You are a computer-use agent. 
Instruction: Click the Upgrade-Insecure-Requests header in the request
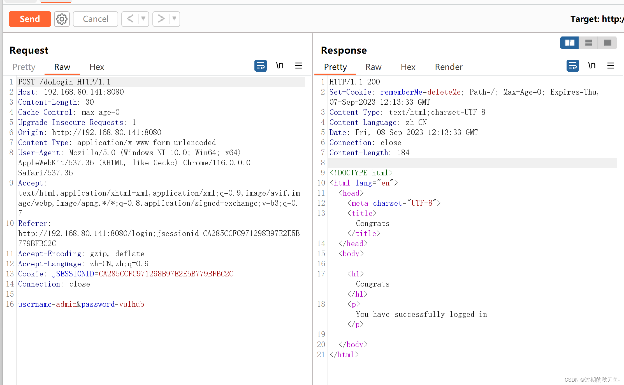coord(77,122)
